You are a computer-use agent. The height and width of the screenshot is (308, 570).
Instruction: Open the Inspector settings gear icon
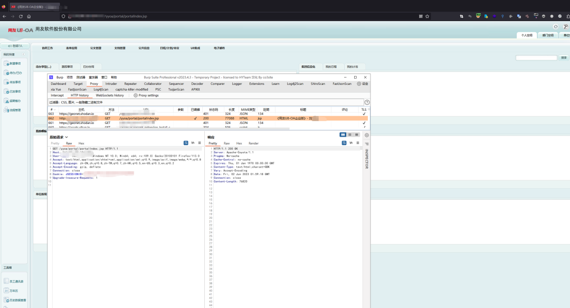[366, 135]
